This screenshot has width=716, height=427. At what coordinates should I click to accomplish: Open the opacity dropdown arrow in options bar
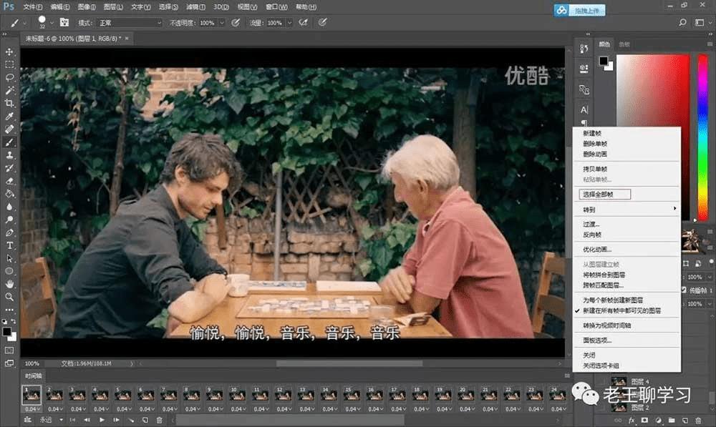(222, 22)
